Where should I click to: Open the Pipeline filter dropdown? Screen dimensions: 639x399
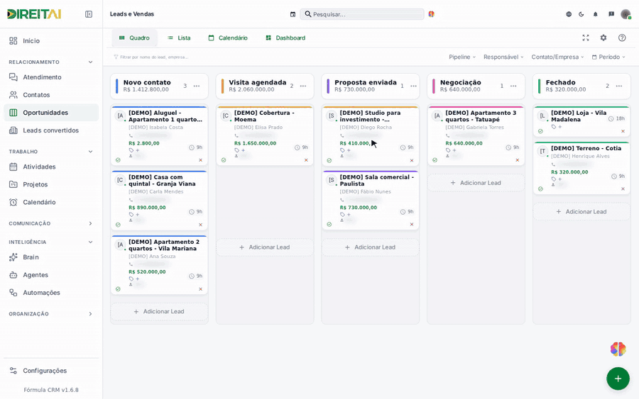pos(462,57)
